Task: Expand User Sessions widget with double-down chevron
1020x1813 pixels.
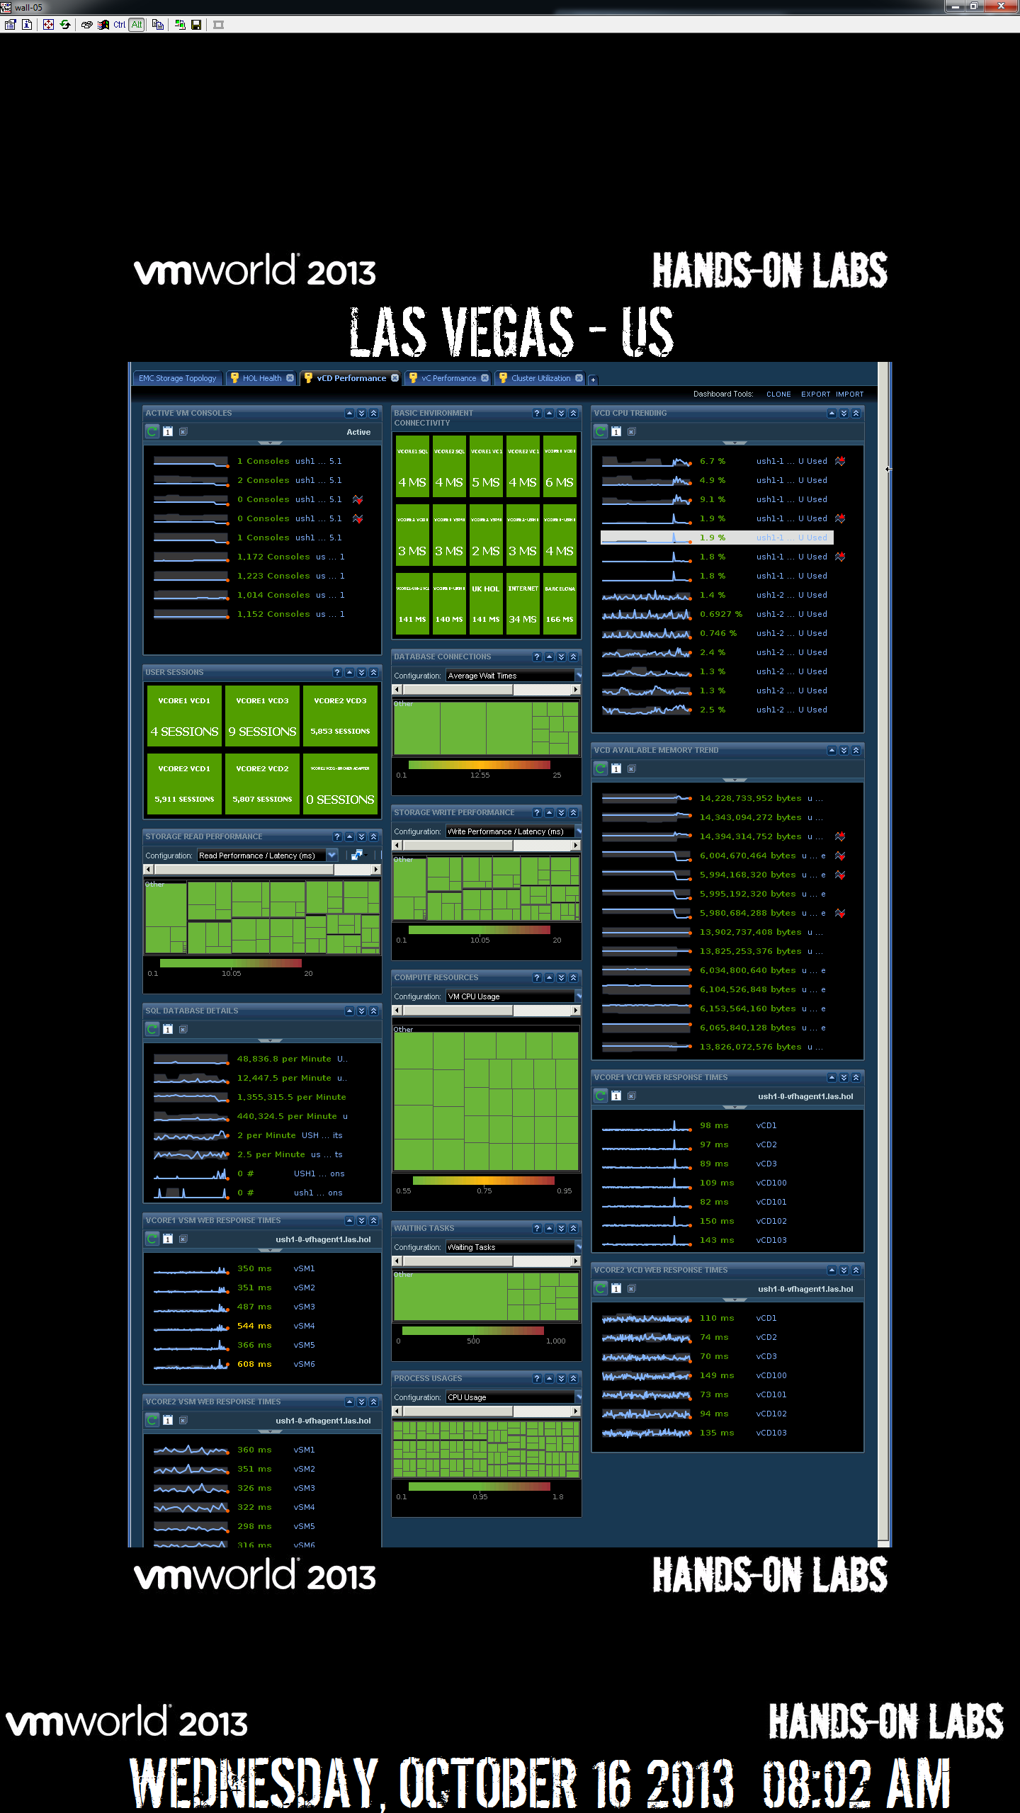Action: [361, 672]
